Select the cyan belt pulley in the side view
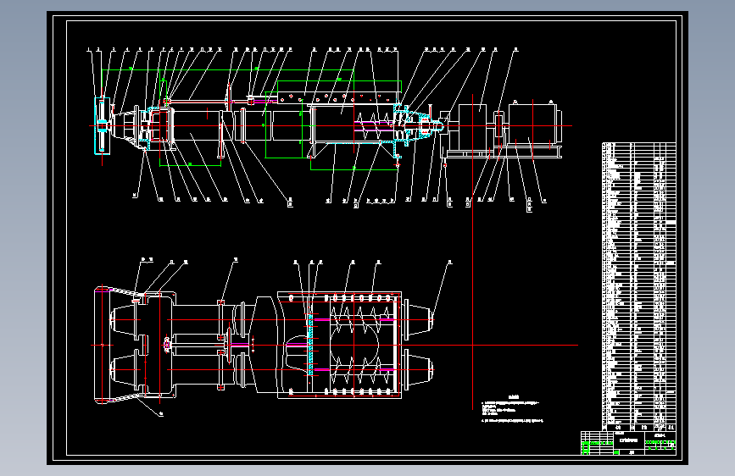Image resolution: width=735 pixels, height=476 pixels. coord(103,125)
